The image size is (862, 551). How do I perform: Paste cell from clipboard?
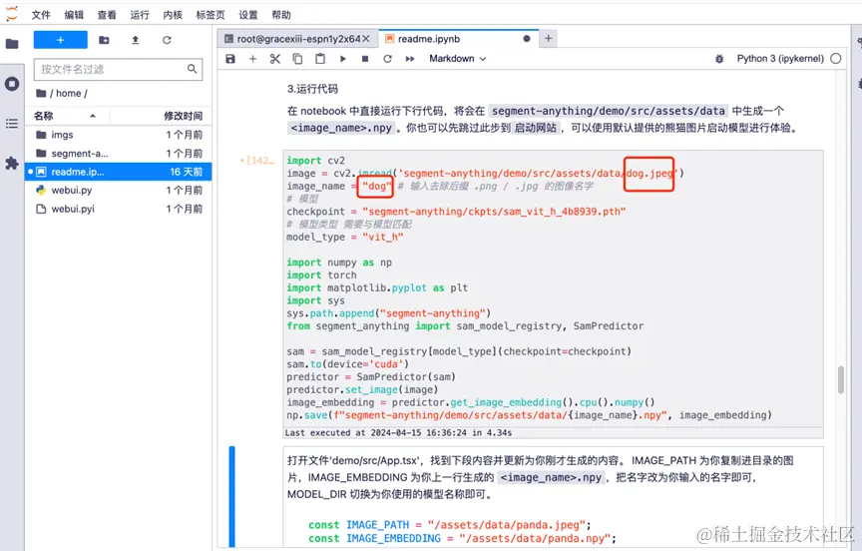tap(320, 59)
